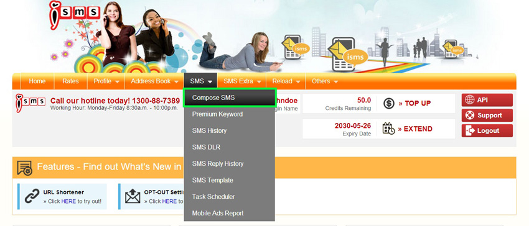Image resolution: width=529 pixels, height=226 pixels.
Task: Click the chain link URL Shortener icon
Action: point(32,196)
